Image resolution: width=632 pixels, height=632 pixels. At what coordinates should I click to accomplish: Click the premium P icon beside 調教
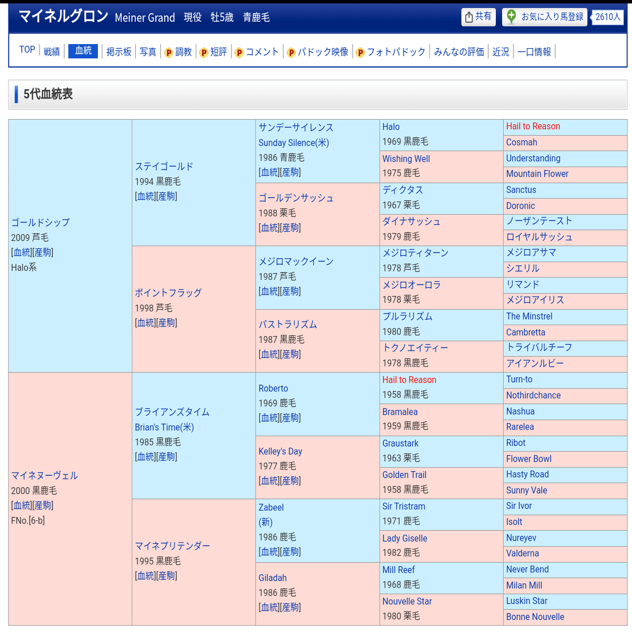point(168,53)
